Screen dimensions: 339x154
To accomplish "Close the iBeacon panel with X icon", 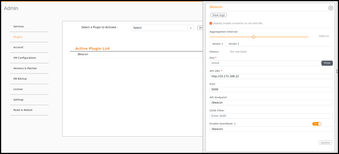I will coord(331,8).
